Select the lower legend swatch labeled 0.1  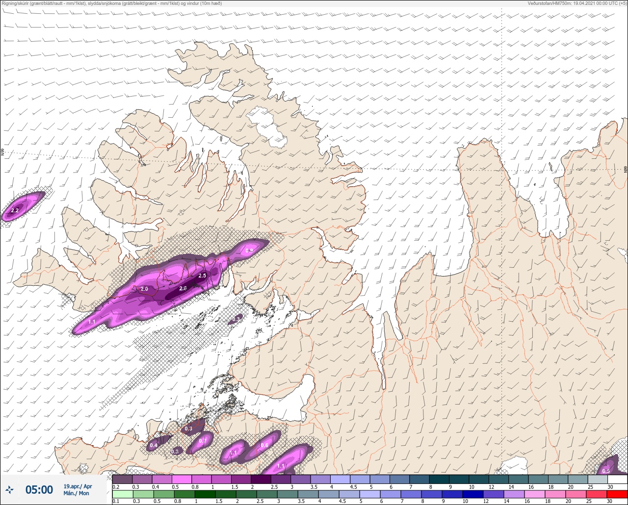pyautogui.click(x=123, y=494)
